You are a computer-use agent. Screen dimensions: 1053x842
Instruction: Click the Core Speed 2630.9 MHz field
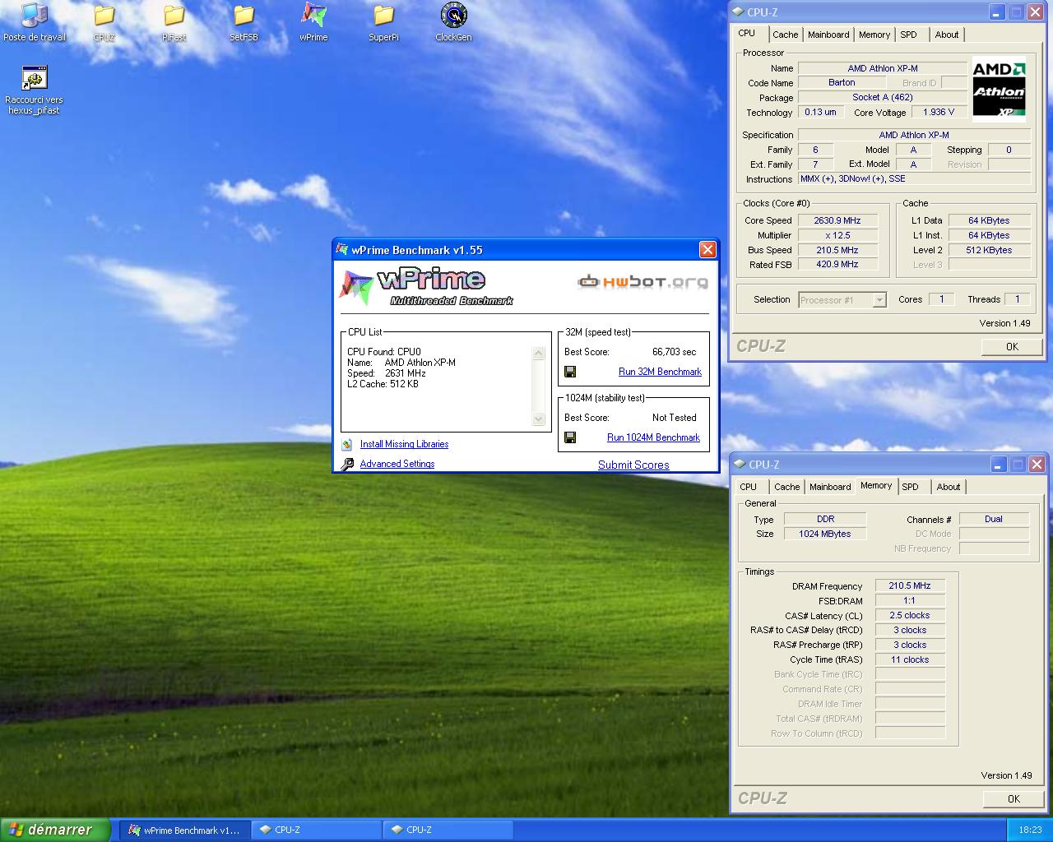pos(837,220)
